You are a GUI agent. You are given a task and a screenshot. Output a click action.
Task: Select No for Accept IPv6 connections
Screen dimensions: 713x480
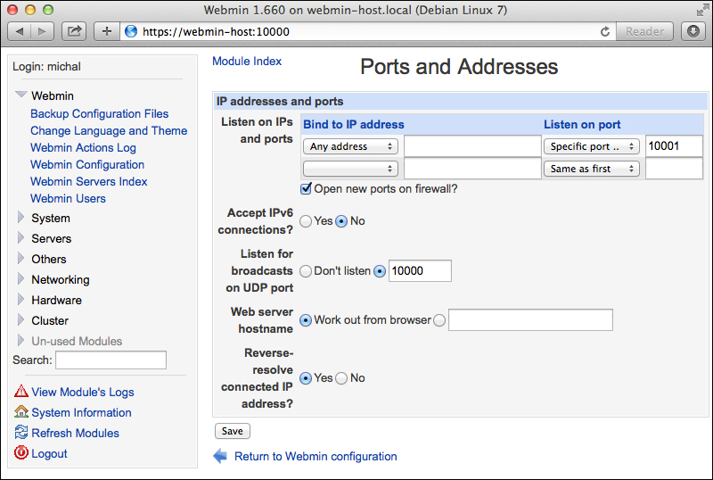[341, 221]
